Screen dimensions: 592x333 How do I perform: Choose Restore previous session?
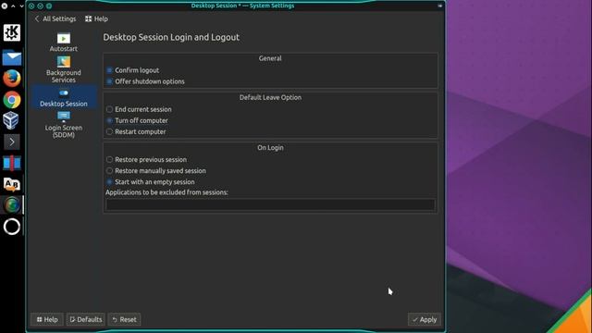109,160
